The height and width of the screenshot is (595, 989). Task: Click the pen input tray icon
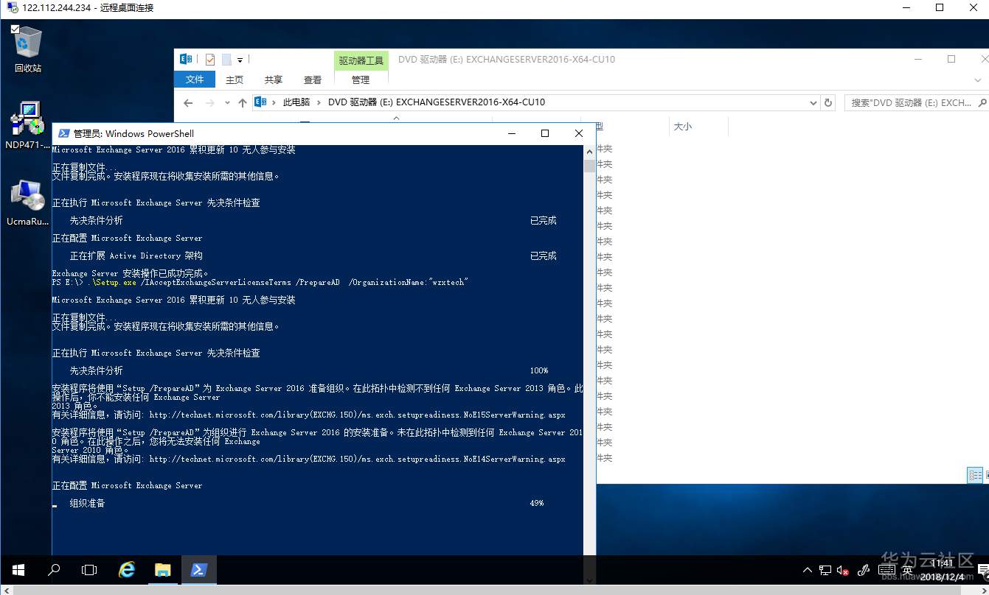click(x=865, y=570)
